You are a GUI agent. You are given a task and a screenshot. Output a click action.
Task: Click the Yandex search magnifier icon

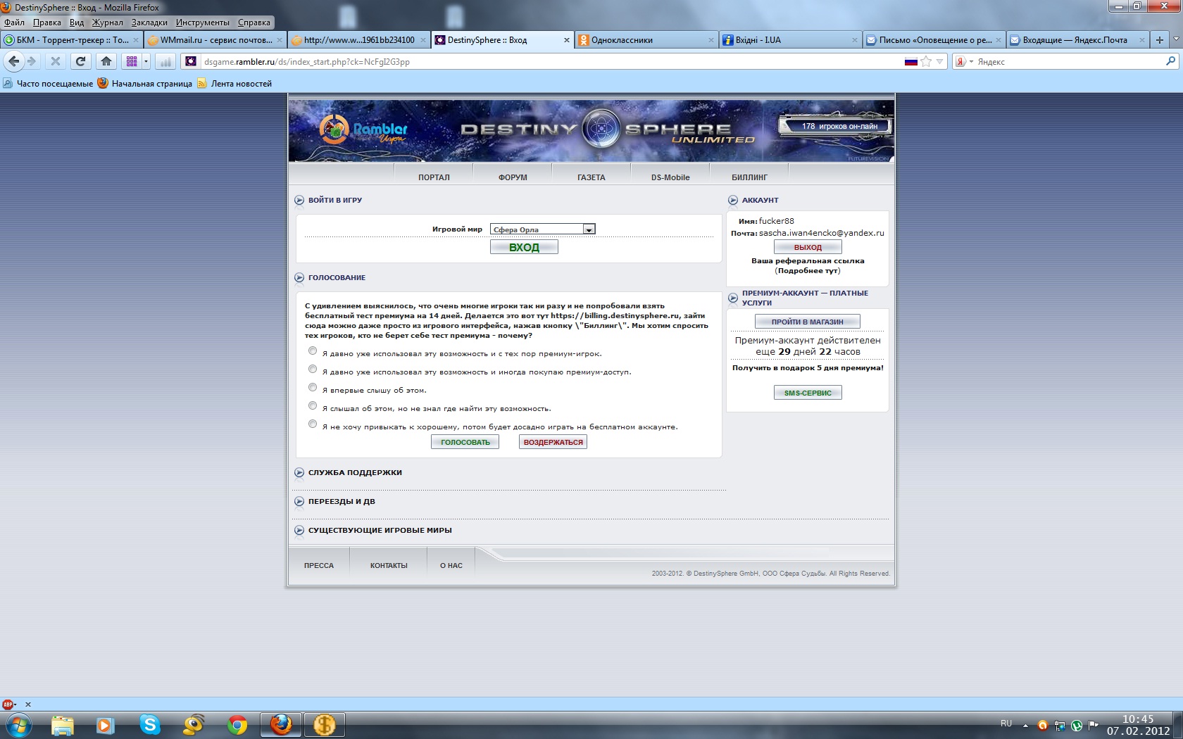(x=1170, y=61)
